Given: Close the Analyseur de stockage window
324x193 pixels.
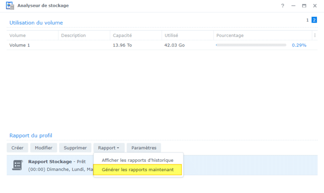Looking at the screenshot, I should click(x=315, y=6).
